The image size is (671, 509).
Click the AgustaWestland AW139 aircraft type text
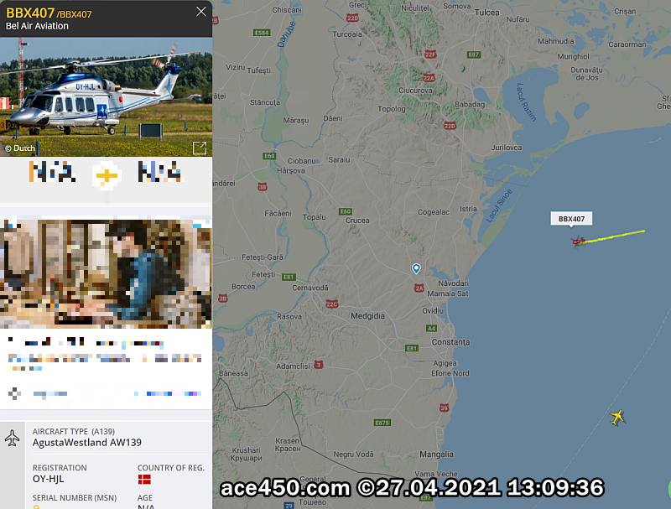[x=87, y=442]
